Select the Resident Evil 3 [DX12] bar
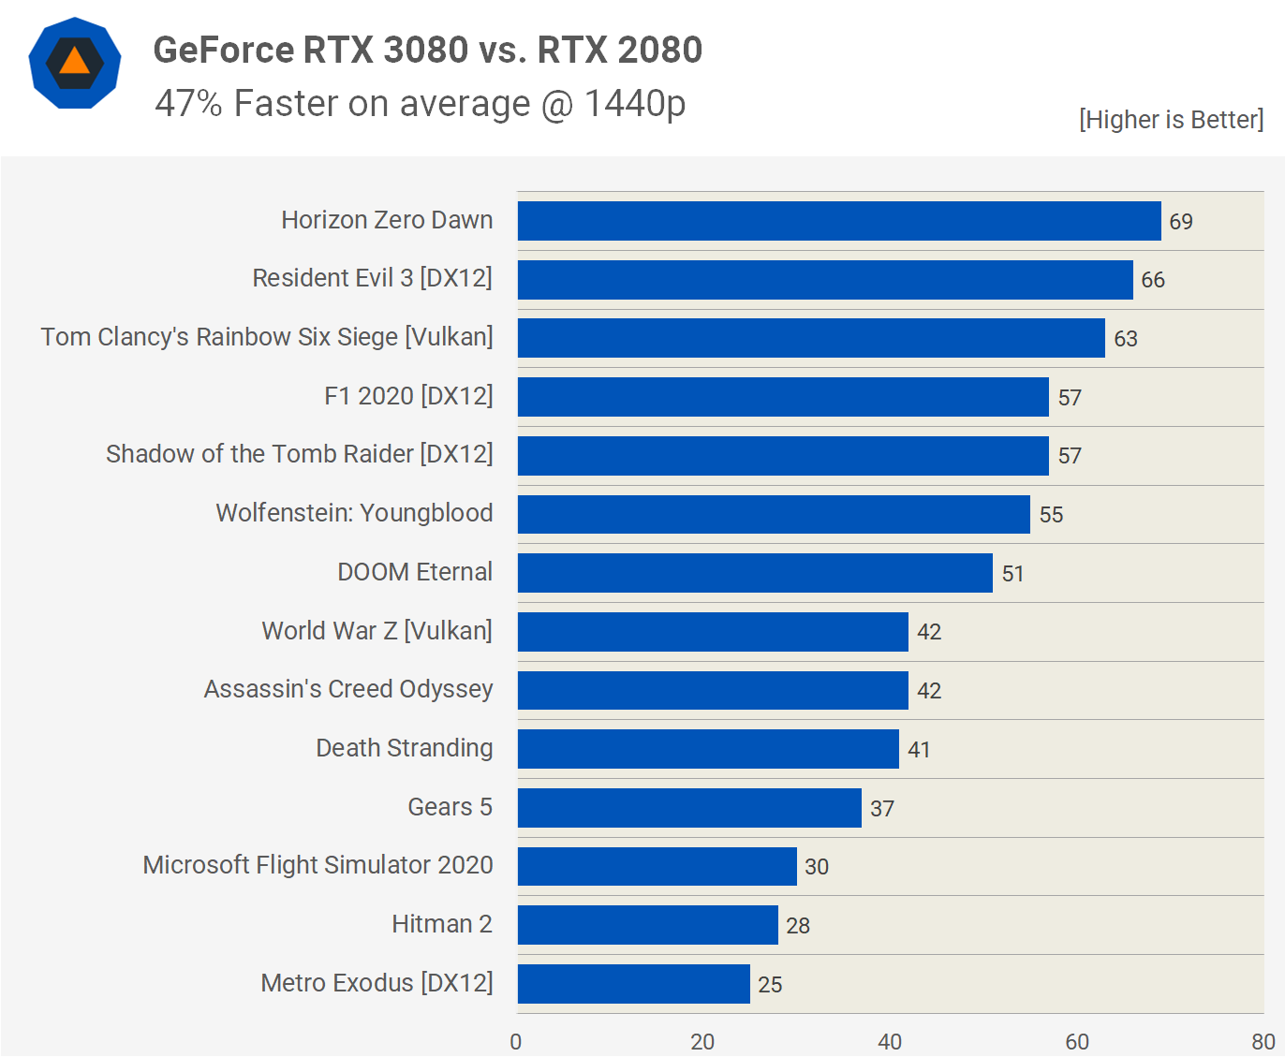 tap(824, 280)
